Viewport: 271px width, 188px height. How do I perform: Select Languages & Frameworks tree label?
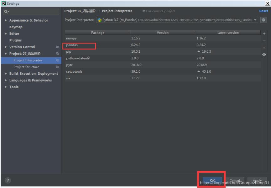(30, 80)
